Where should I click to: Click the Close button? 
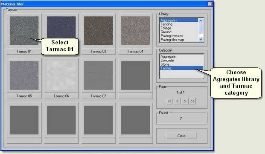point(181,136)
